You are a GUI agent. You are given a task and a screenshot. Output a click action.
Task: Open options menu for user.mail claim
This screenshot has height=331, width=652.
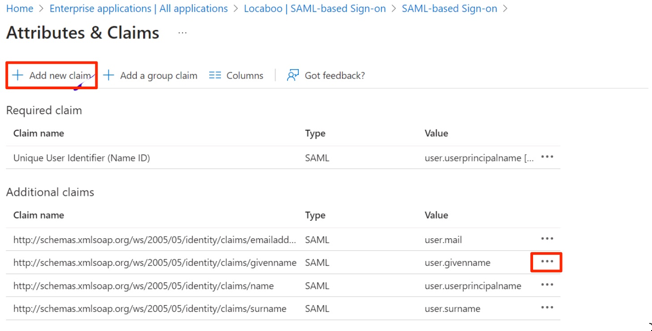coord(547,239)
